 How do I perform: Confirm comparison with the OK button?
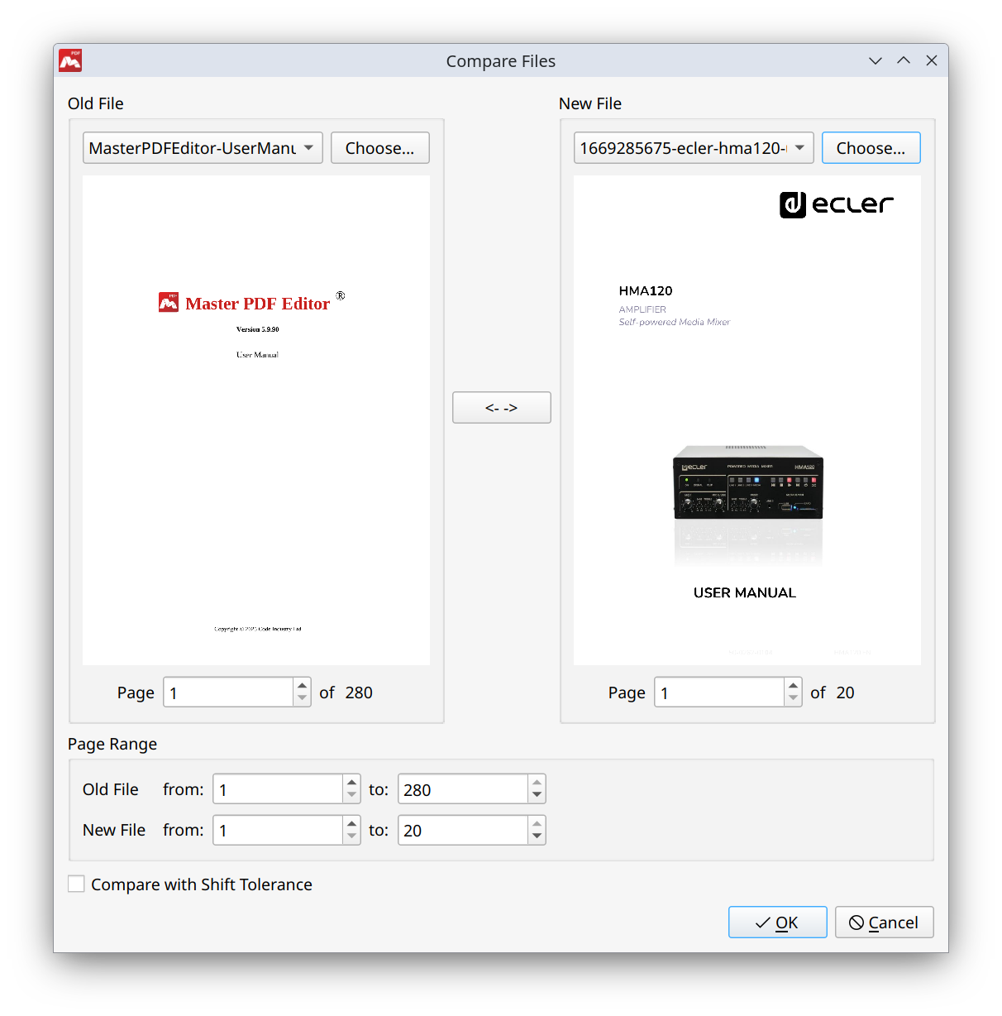pyautogui.click(x=777, y=922)
